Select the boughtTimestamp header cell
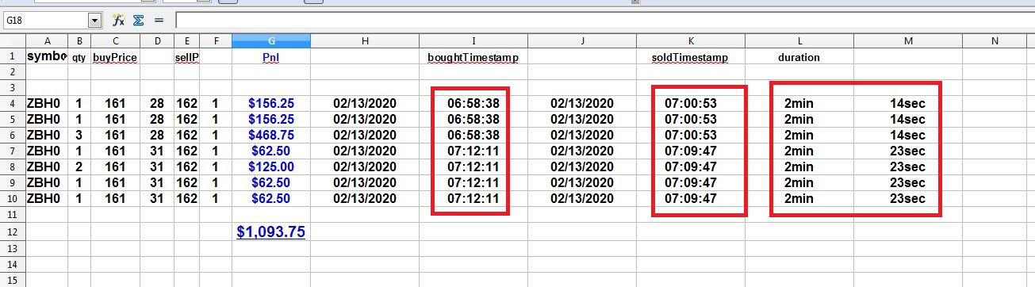The height and width of the screenshot is (287, 1035). click(x=473, y=57)
